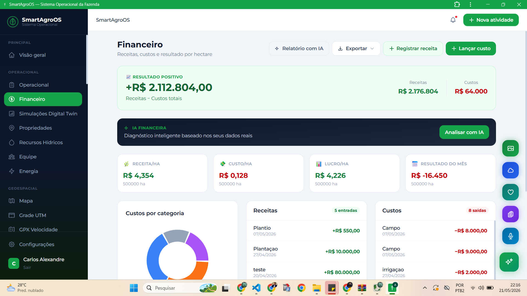Show hidden tray icons chevron
This screenshot has width=527, height=296.
pos(425,288)
